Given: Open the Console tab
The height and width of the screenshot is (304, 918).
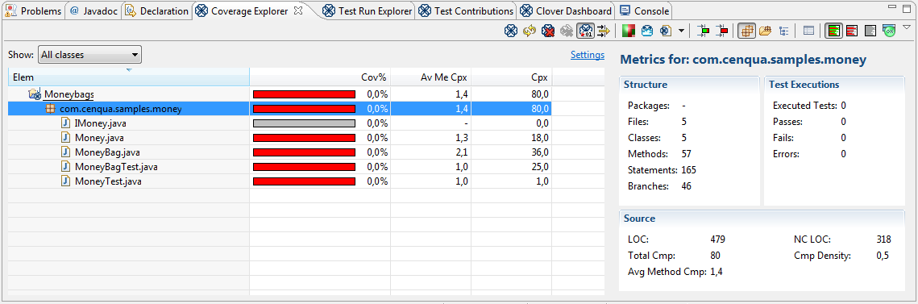Looking at the screenshot, I should point(645,11).
